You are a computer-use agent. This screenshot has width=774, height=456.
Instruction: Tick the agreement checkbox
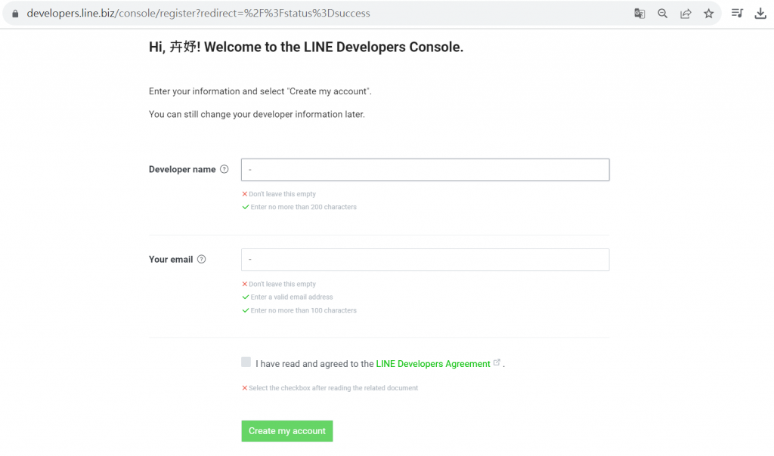(x=246, y=362)
